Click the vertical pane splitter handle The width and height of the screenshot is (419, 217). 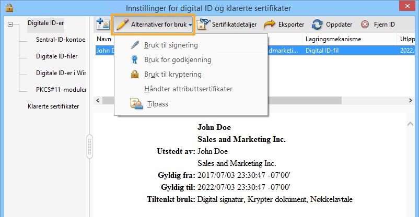(89, 147)
